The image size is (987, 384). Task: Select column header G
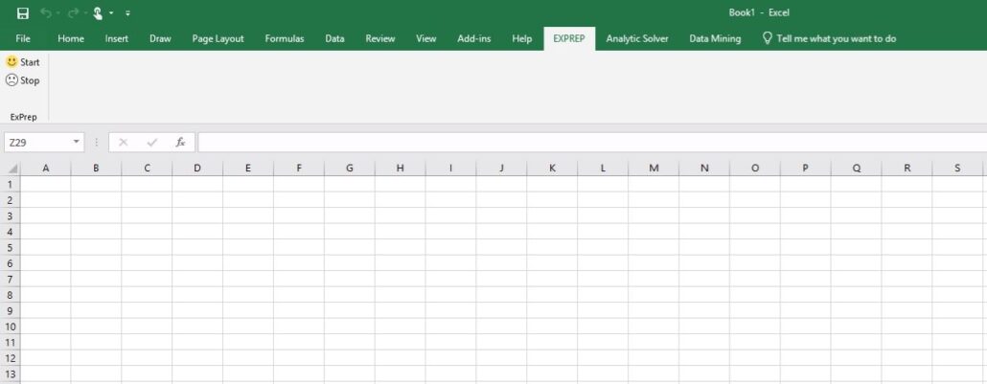[x=350, y=169]
